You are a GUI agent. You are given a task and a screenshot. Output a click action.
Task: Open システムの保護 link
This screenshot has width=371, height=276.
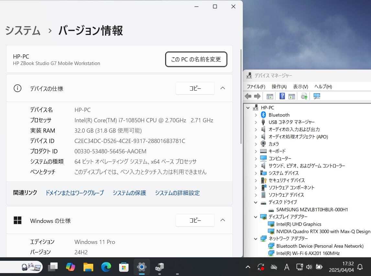[x=129, y=193]
